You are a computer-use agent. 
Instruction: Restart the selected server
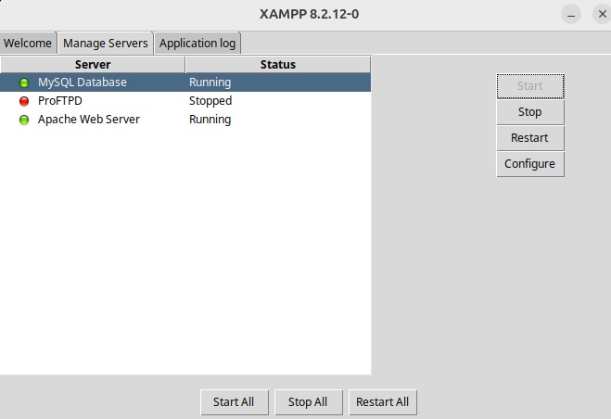tap(530, 138)
